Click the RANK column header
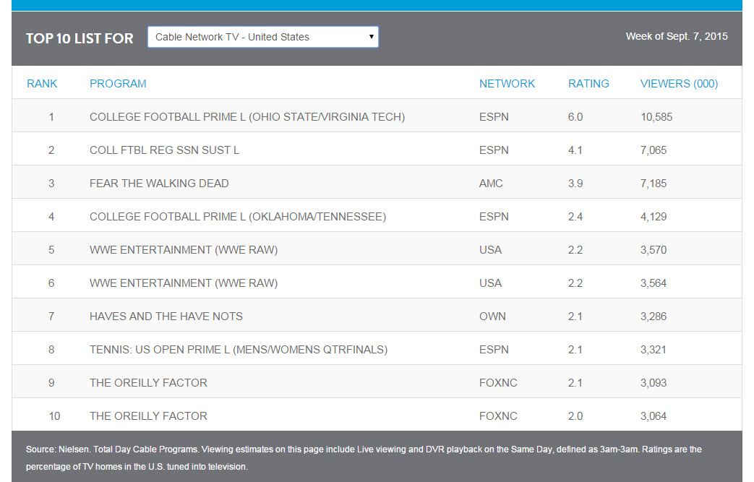This screenshot has height=482, width=754. (x=42, y=84)
